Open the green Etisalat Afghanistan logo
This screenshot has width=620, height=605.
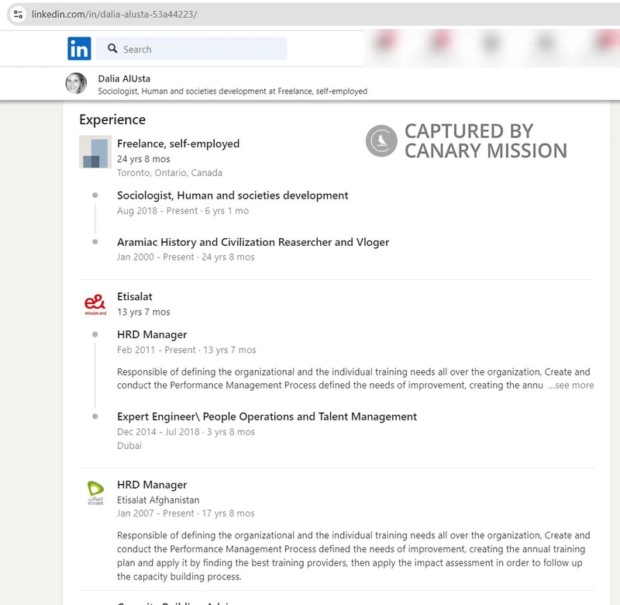(x=95, y=493)
